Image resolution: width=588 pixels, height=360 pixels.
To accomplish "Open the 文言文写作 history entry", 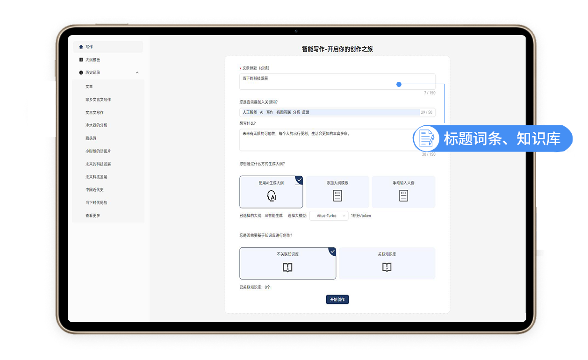I will [94, 112].
